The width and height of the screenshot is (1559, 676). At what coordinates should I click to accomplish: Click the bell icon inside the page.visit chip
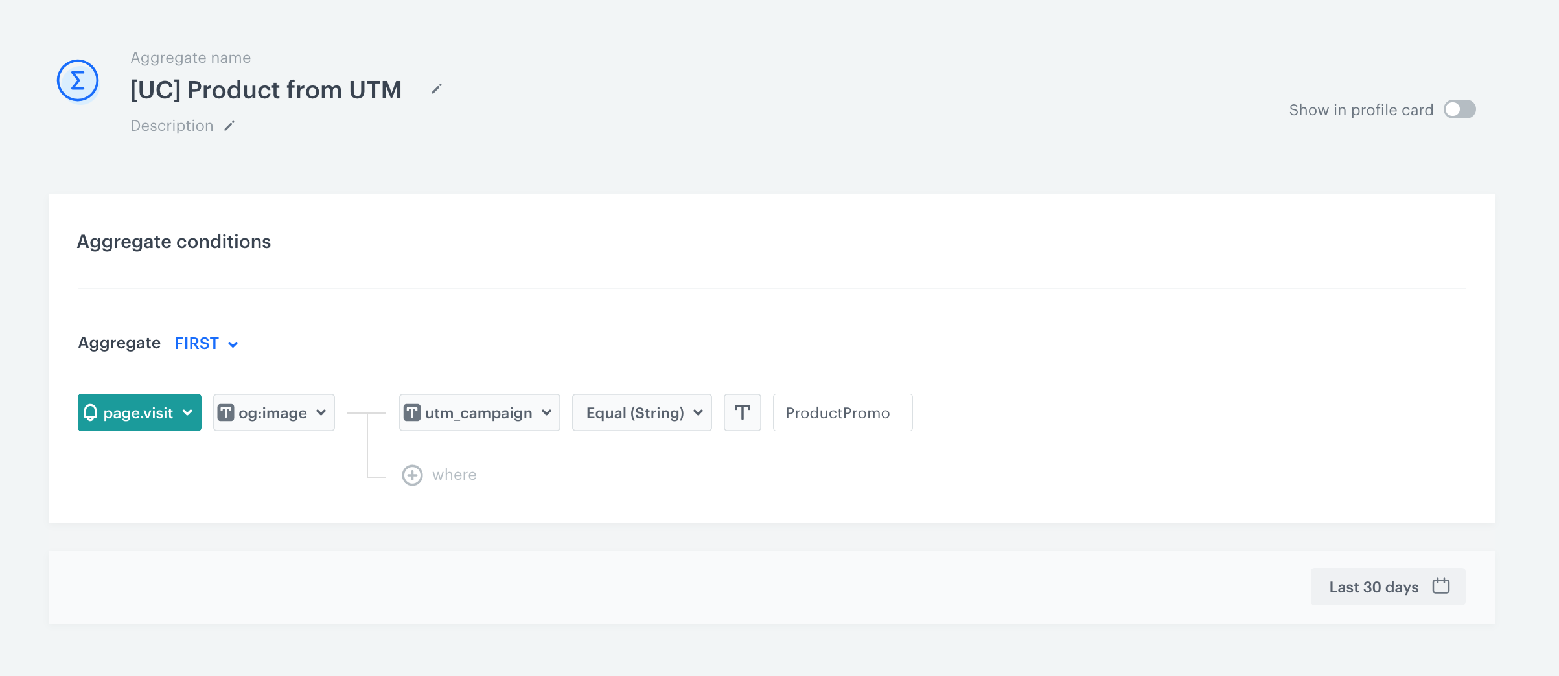91,412
